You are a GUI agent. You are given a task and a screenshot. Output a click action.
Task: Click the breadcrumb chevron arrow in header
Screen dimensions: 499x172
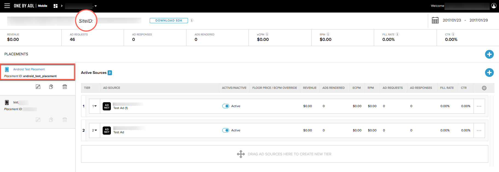point(62,6)
